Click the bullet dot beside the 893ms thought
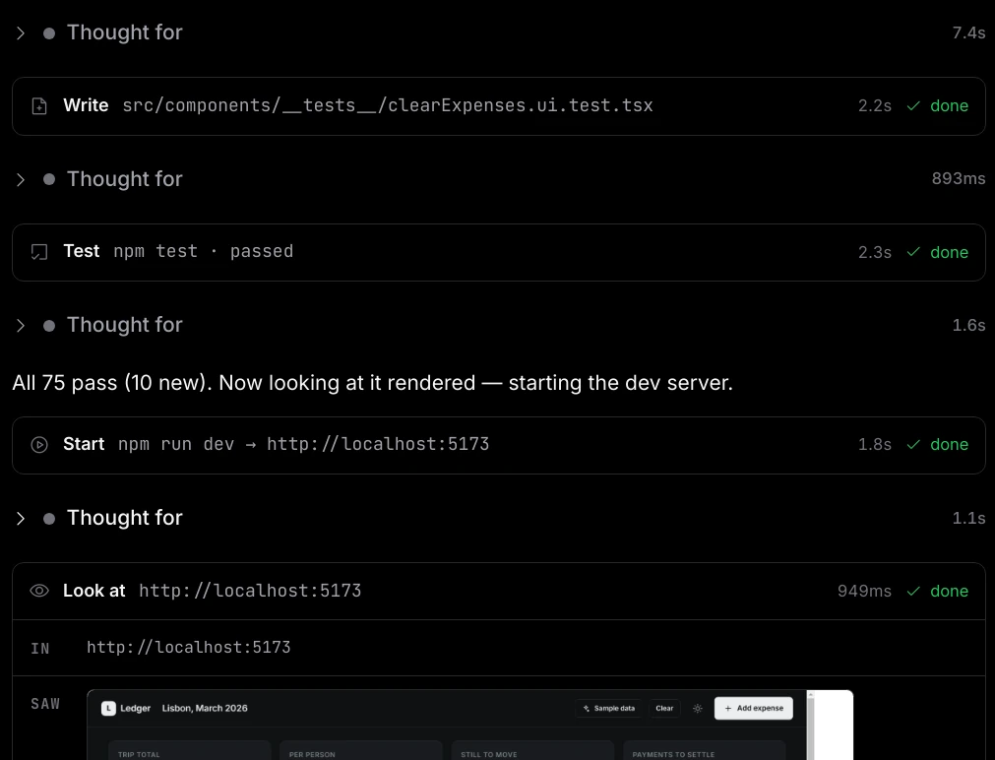Viewport: 995px width, 760px height. click(x=49, y=180)
